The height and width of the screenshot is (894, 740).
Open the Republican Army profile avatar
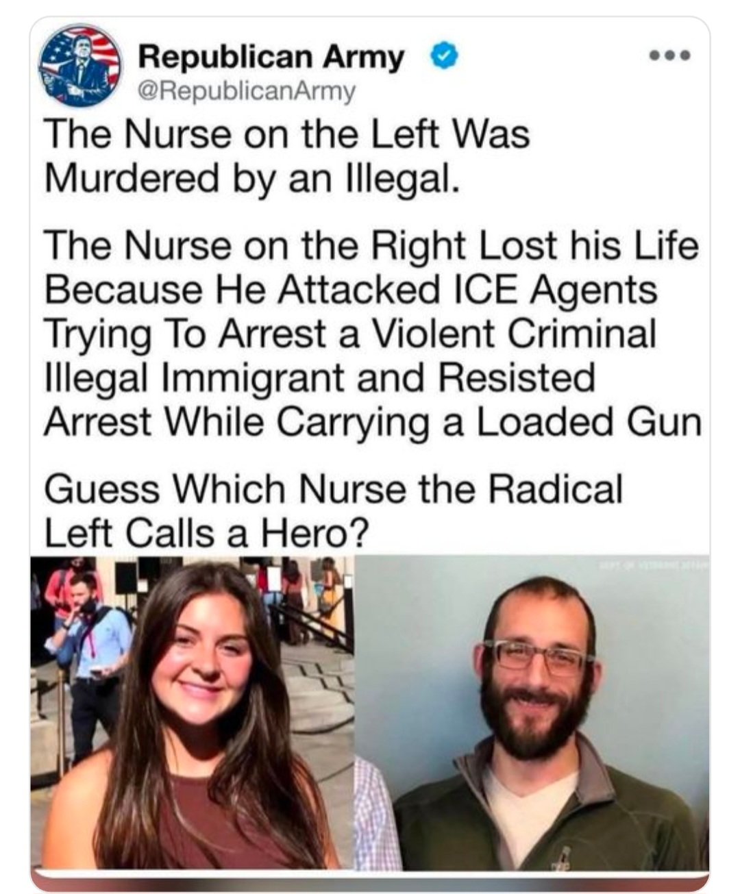click(x=80, y=66)
